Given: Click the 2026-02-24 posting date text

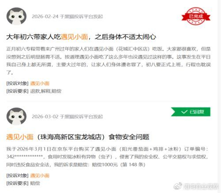Looking at the screenshot, I should pos(45,16).
